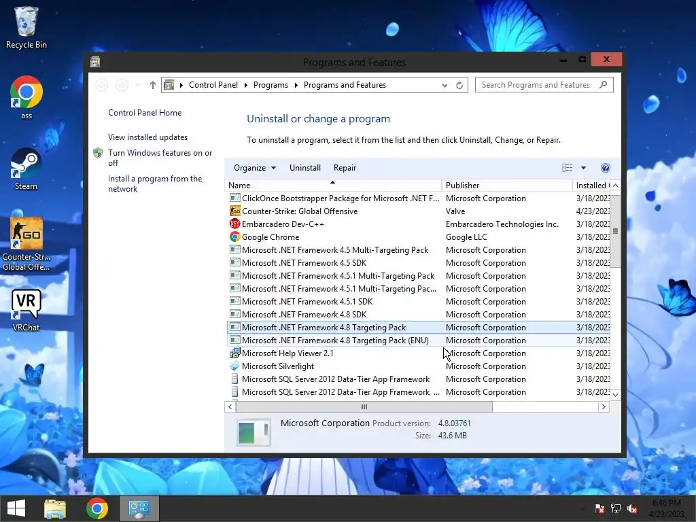Click the back navigation arrow
696x522 pixels.
tap(102, 85)
